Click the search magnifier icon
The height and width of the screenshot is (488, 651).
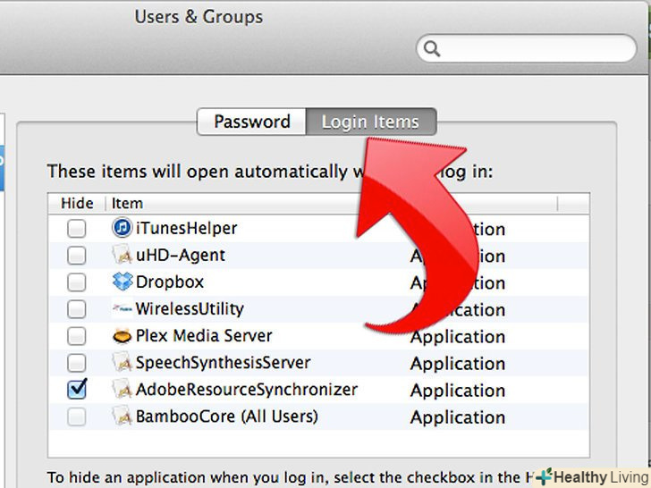pos(433,48)
